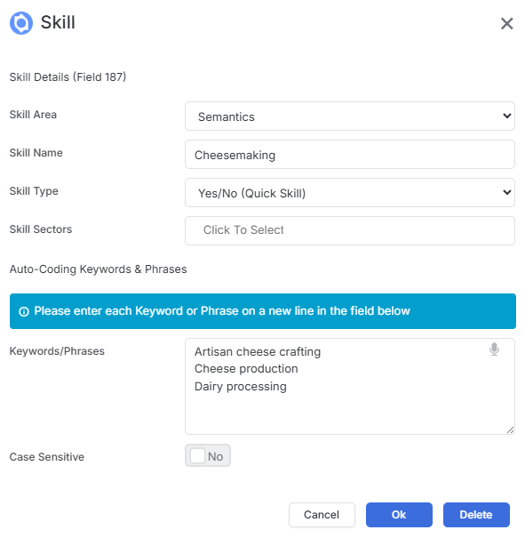Focus the Cheesemaking skill name field

[x=349, y=155]
